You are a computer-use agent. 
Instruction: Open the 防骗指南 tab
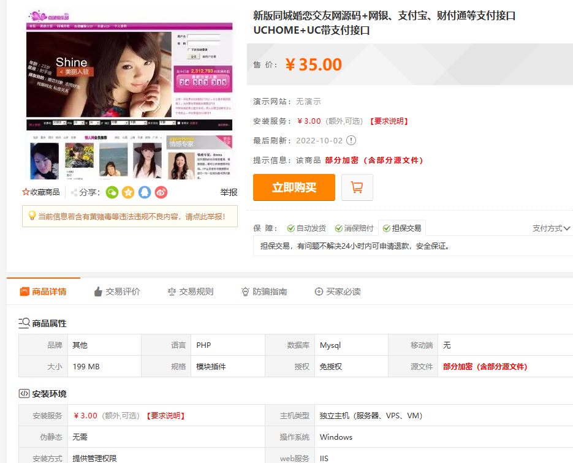click(264, 292)
